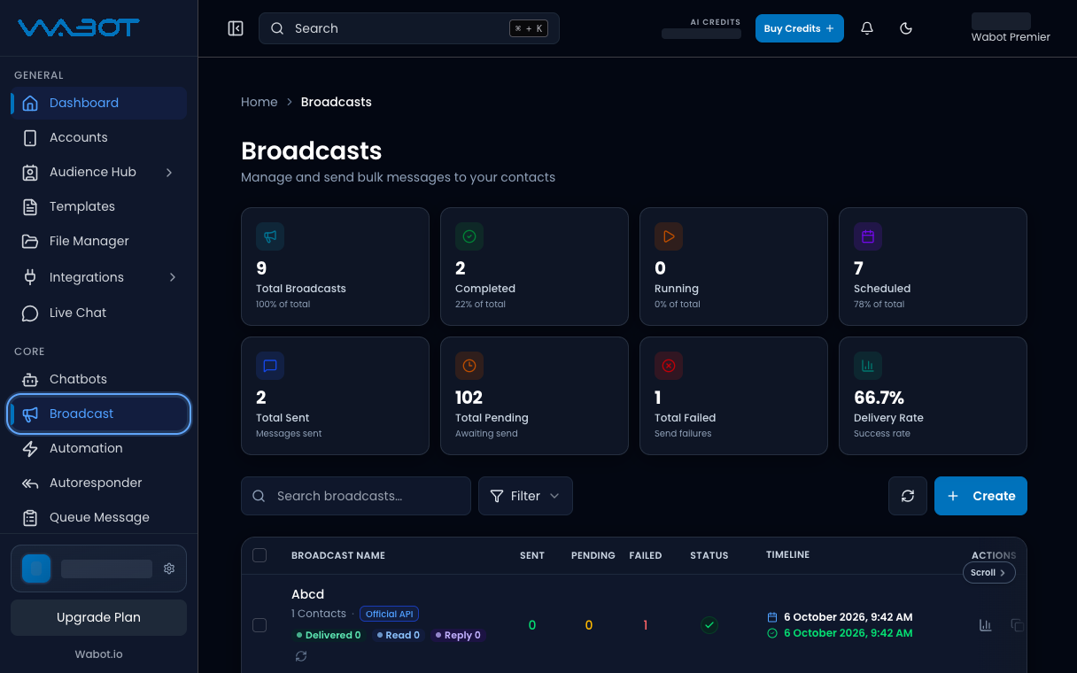Open File Manager in the sidebar
The height and width of the screenshot is (673, 1077).
click(x=98, y=241)
